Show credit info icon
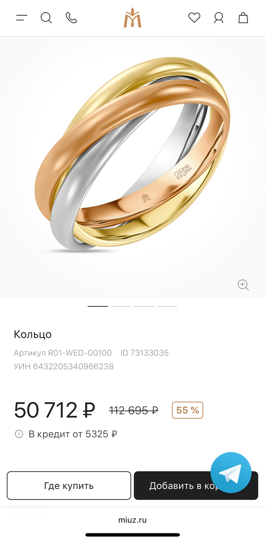Viewport: 265px width, 542px height. [19, 434]
